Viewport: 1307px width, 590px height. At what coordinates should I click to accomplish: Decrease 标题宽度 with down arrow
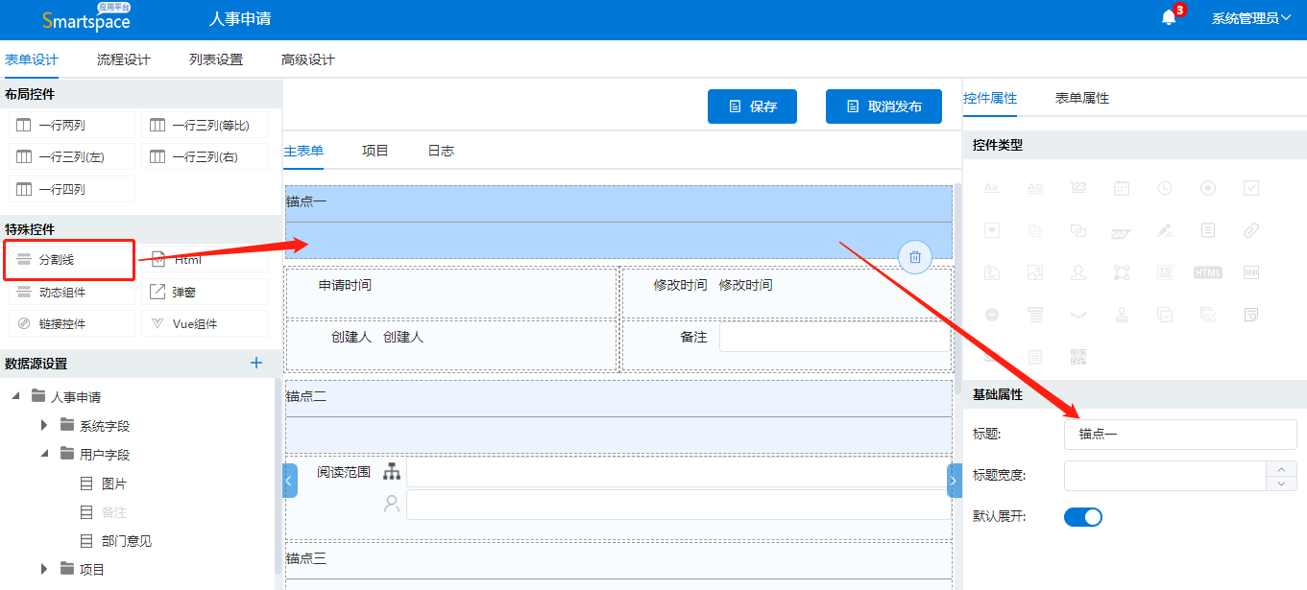point(1282,483)
